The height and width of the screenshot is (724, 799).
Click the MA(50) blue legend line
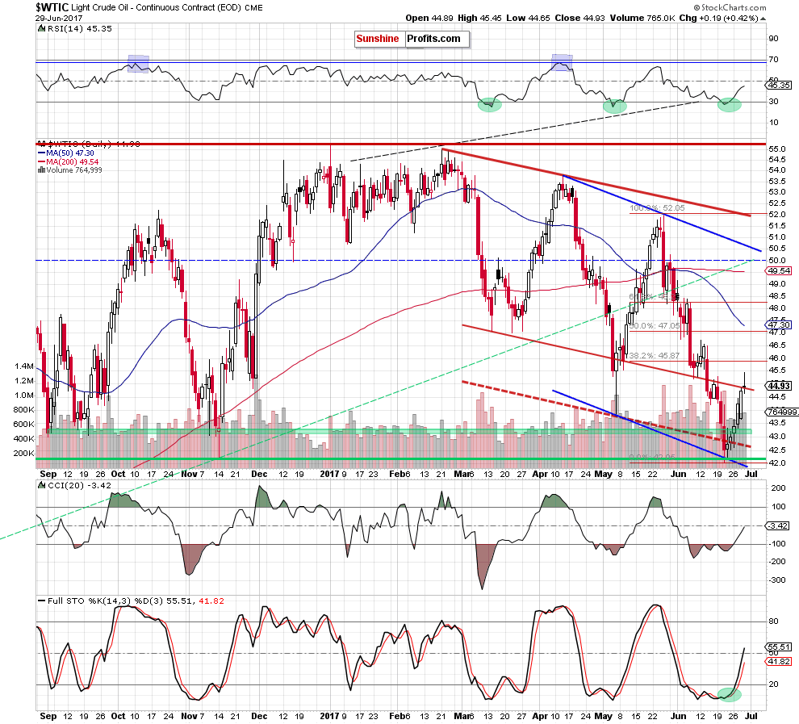pyautogui.click(x=42, y=153)
